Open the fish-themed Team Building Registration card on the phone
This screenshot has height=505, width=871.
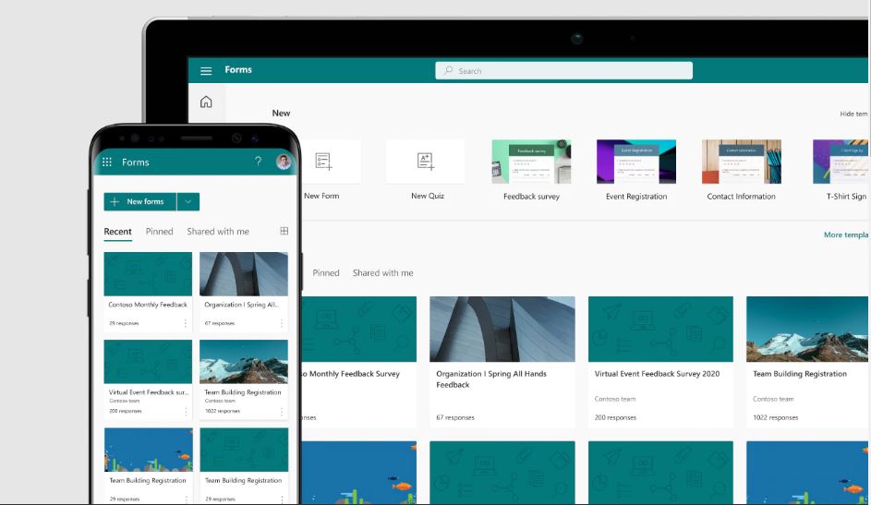click(148, 465)
